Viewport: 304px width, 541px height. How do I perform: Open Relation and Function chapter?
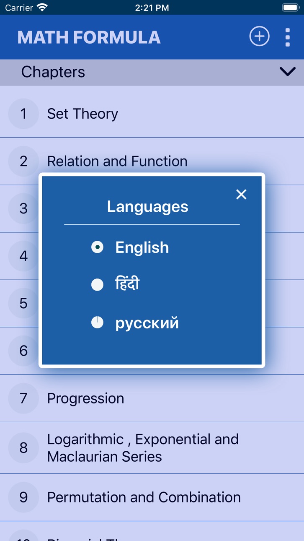click(152, 161)
